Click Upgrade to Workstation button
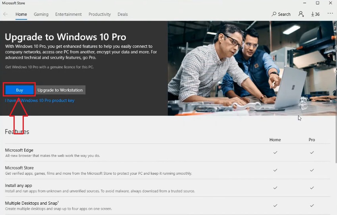The width and height of the screenshot is (337, 215). 60,90
